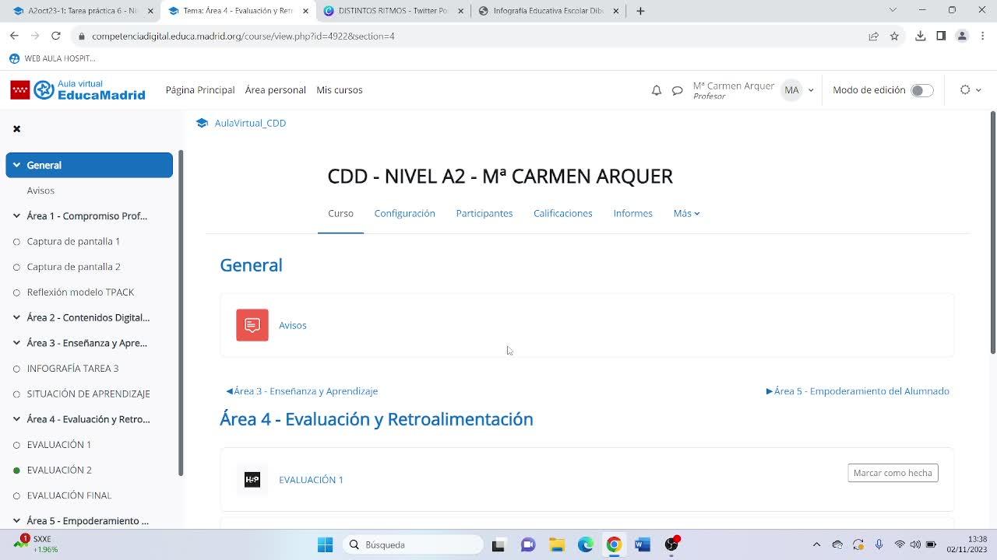Toggle completion circle for Captura de pantalla 1
This screenshot has width=997, height=560.
pyautogui.click(x=16, y=242)
